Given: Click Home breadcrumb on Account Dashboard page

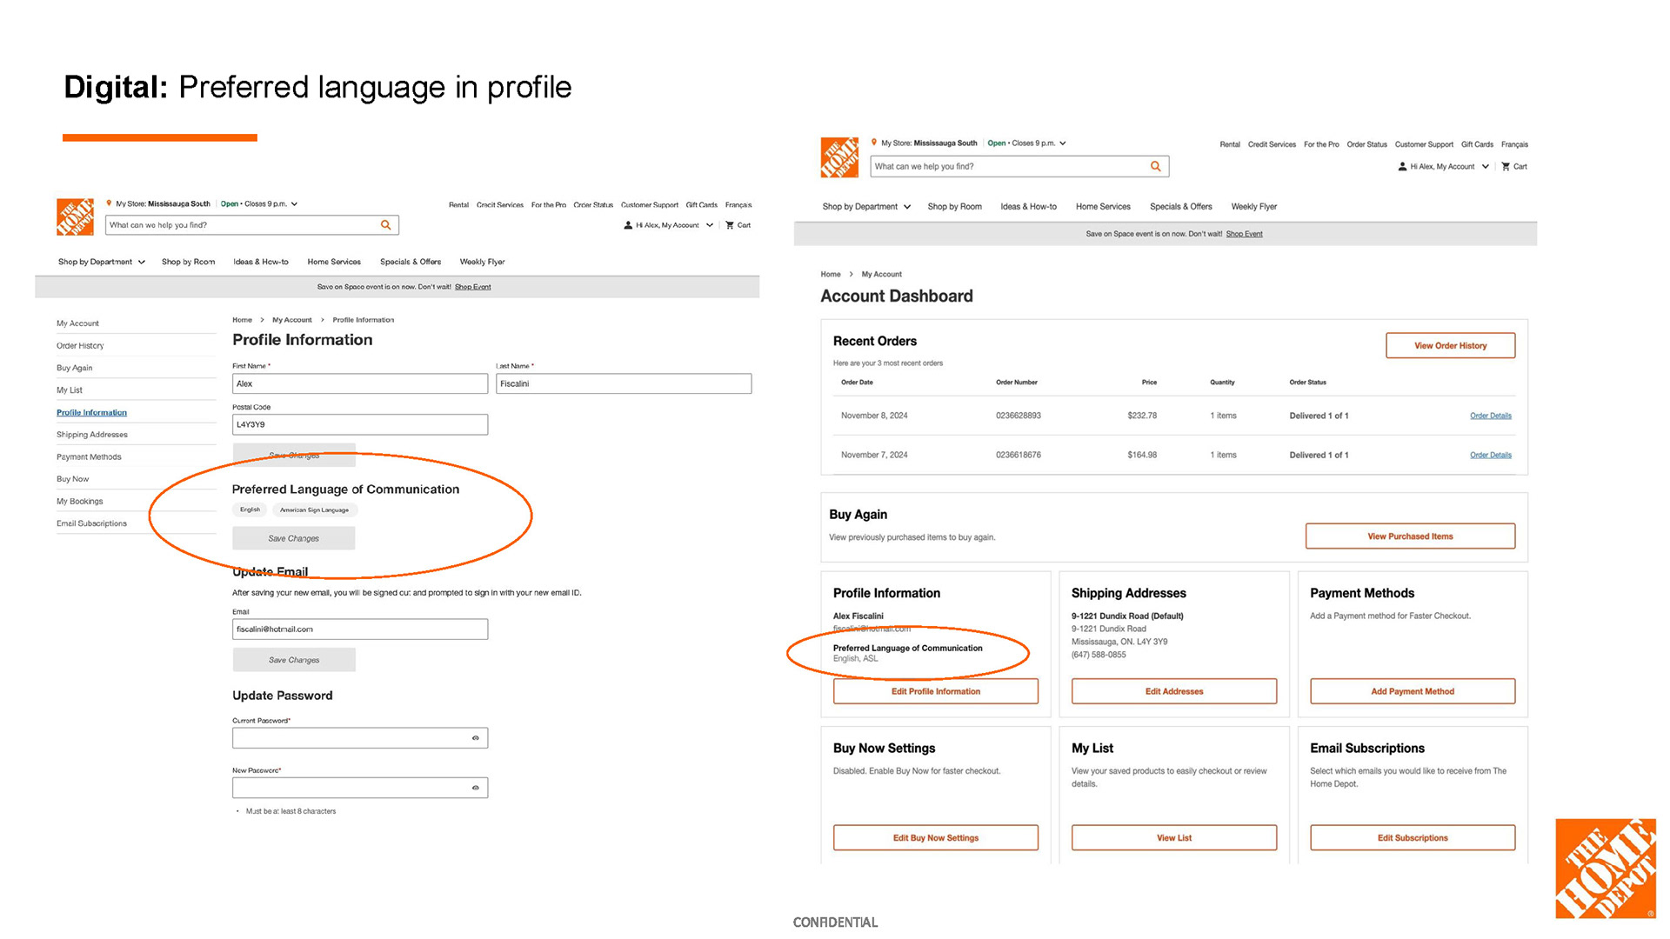Looking at the screenshot, I should tap(831, 274).
